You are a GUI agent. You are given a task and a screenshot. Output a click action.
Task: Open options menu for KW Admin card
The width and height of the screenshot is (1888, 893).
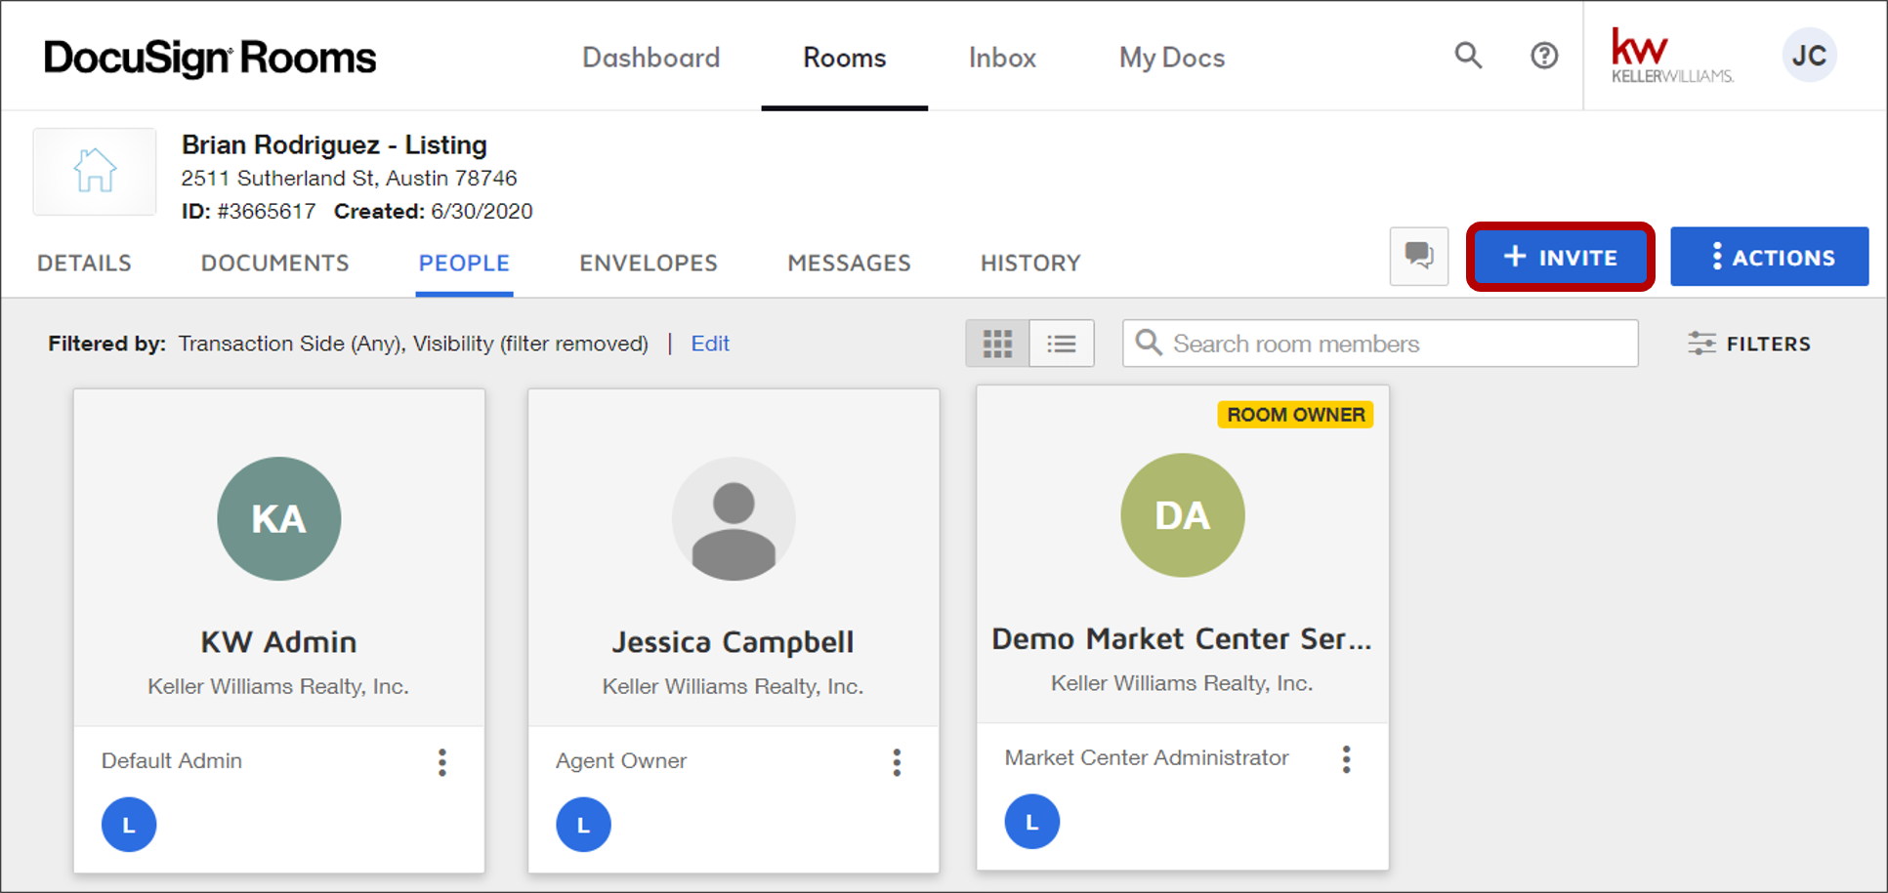[442, 762]
